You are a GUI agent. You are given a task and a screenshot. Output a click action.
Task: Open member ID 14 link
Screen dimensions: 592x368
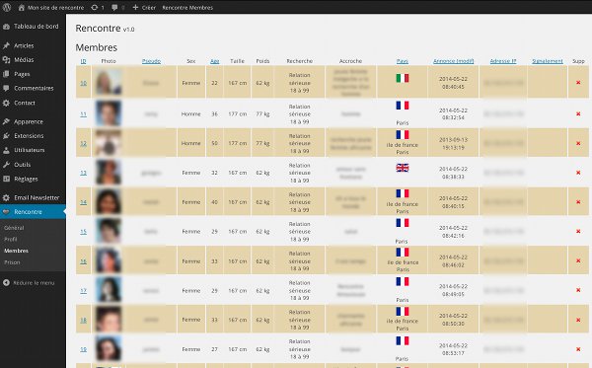click(84, 202)
